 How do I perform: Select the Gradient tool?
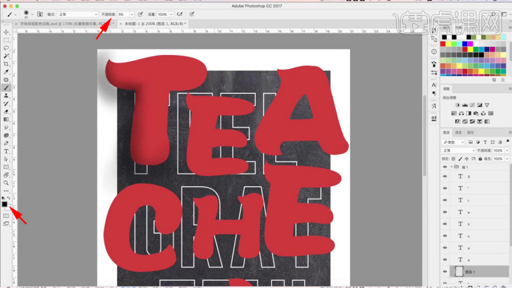(x=6, y=120)
